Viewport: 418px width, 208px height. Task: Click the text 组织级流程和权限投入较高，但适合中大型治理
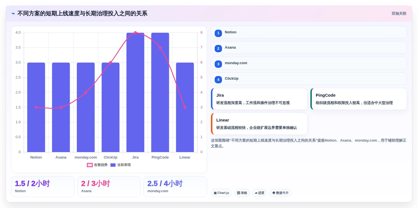coord(354,103)
